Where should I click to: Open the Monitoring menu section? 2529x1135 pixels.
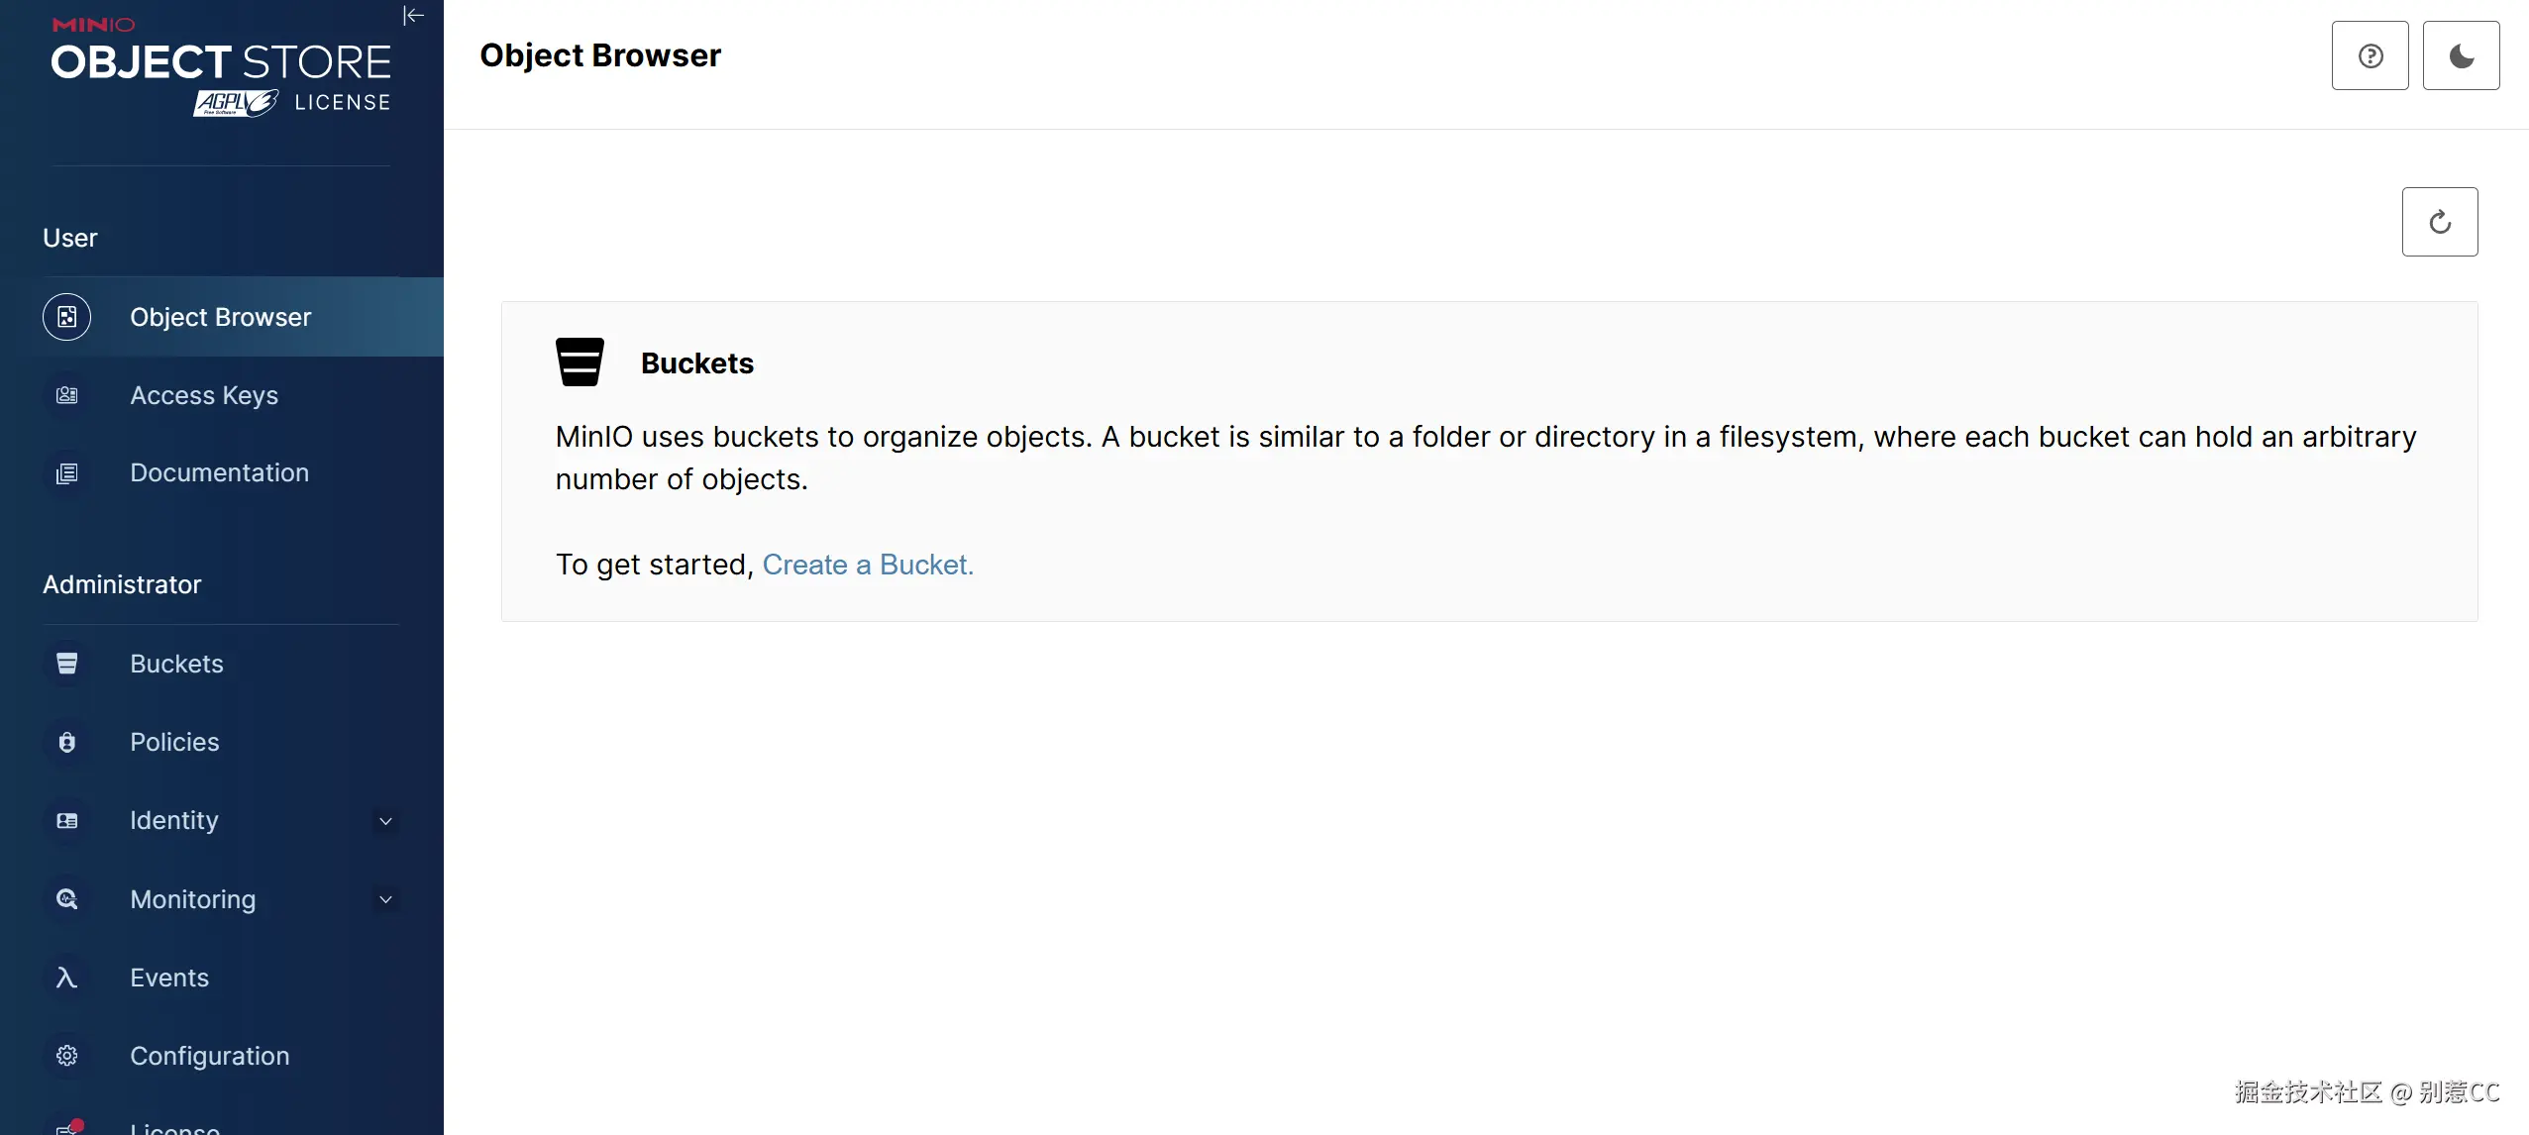[x=193, y=899]
